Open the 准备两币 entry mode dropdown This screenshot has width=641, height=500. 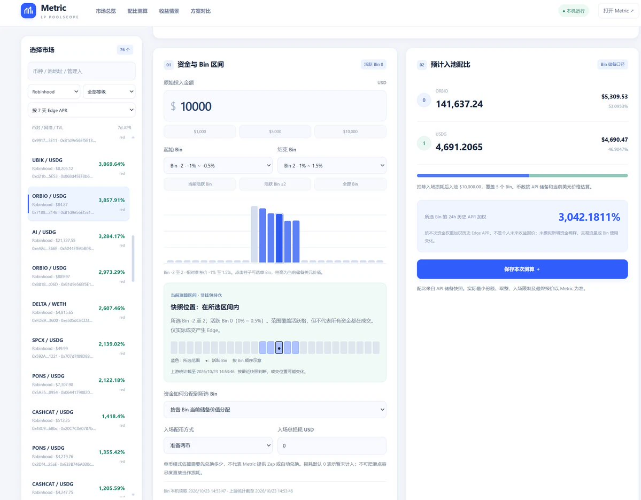point(218,445)
